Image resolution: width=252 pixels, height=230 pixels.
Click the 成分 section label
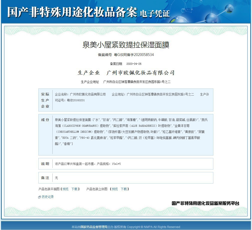[45, 120]
